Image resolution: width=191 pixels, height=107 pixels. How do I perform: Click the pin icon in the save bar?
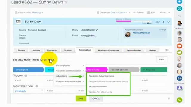[169, 99]
